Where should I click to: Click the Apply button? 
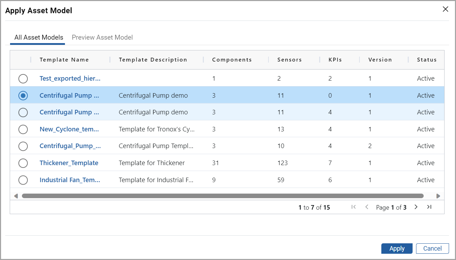click(397, 249)
